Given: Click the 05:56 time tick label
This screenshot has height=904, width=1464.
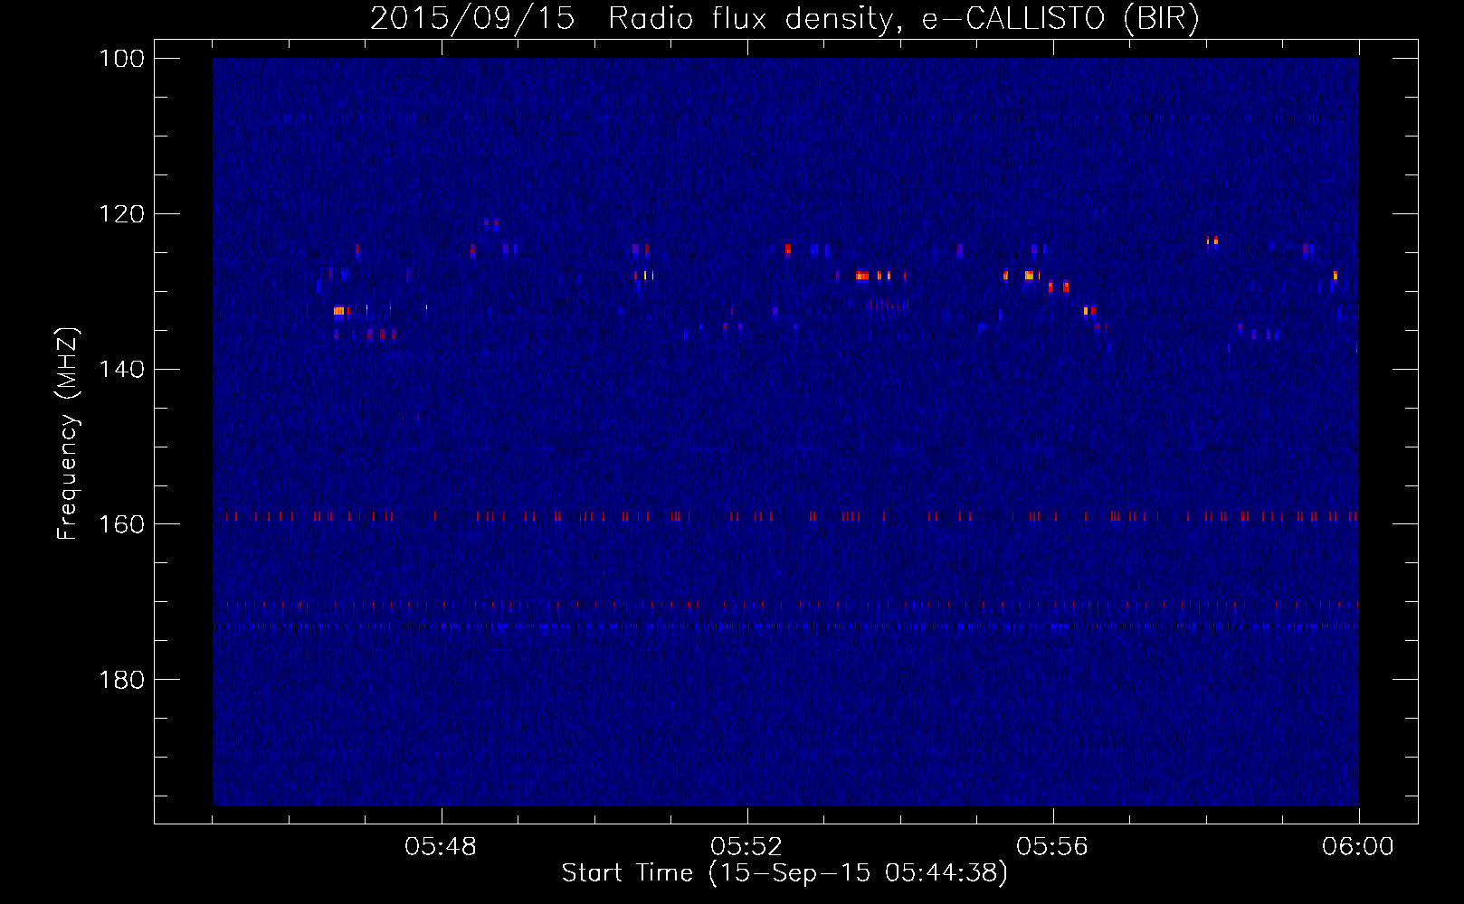Looking at the screenshot, I should [x=1053, y=847].
